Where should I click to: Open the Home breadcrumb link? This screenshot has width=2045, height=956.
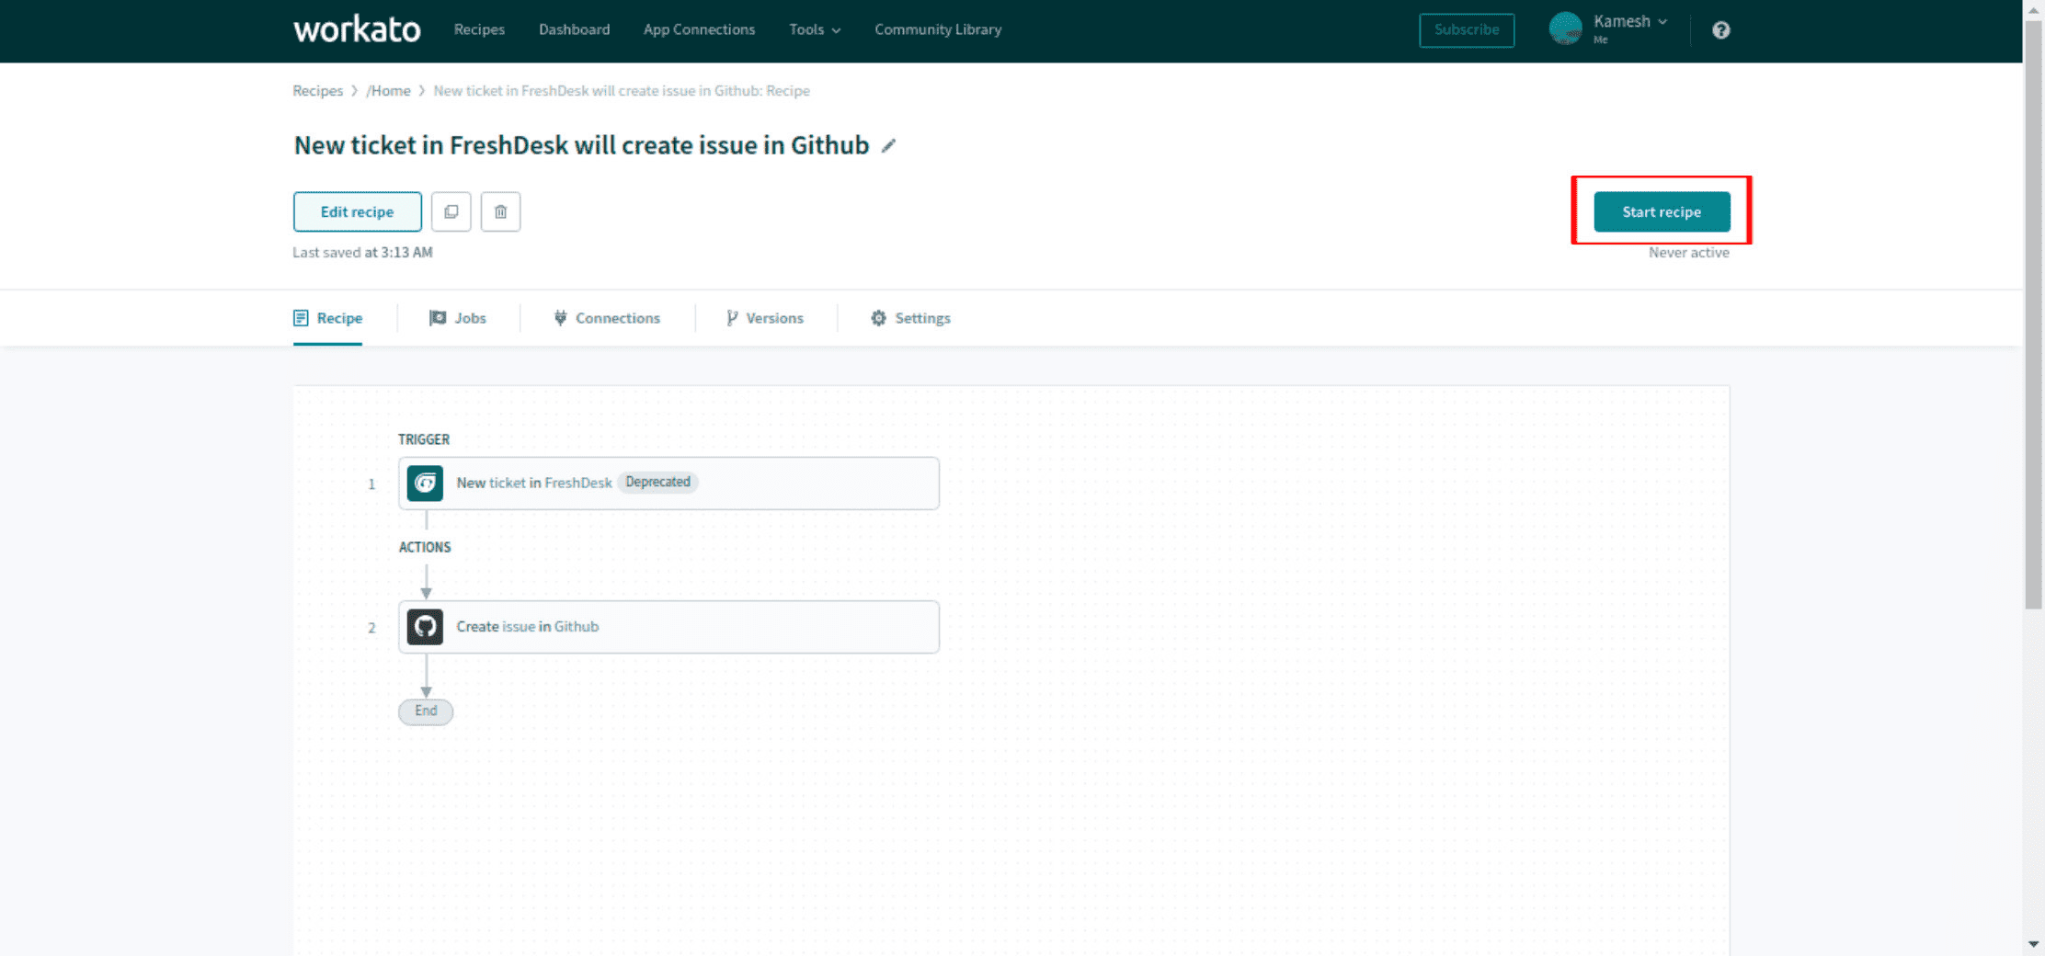(x=389, y=90)
